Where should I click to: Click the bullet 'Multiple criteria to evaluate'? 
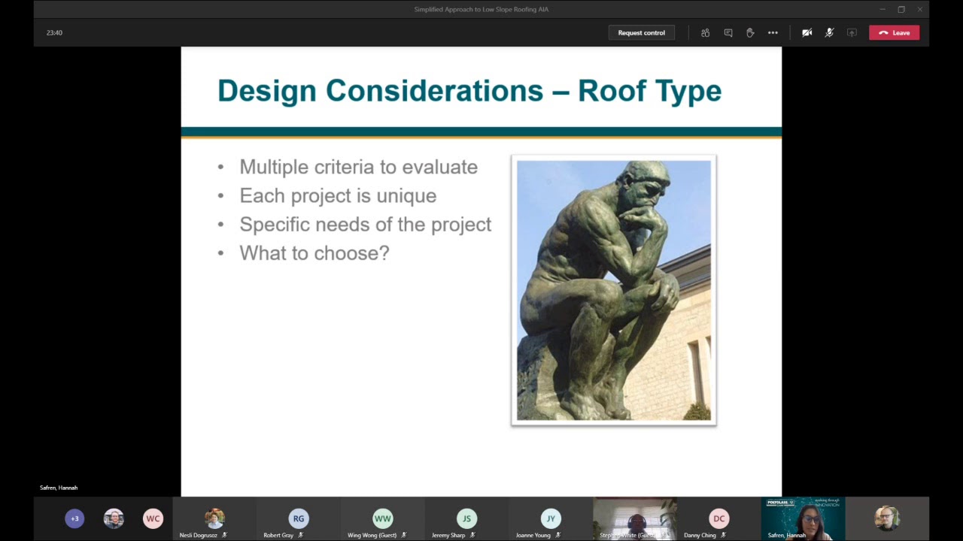pos(358,167)
